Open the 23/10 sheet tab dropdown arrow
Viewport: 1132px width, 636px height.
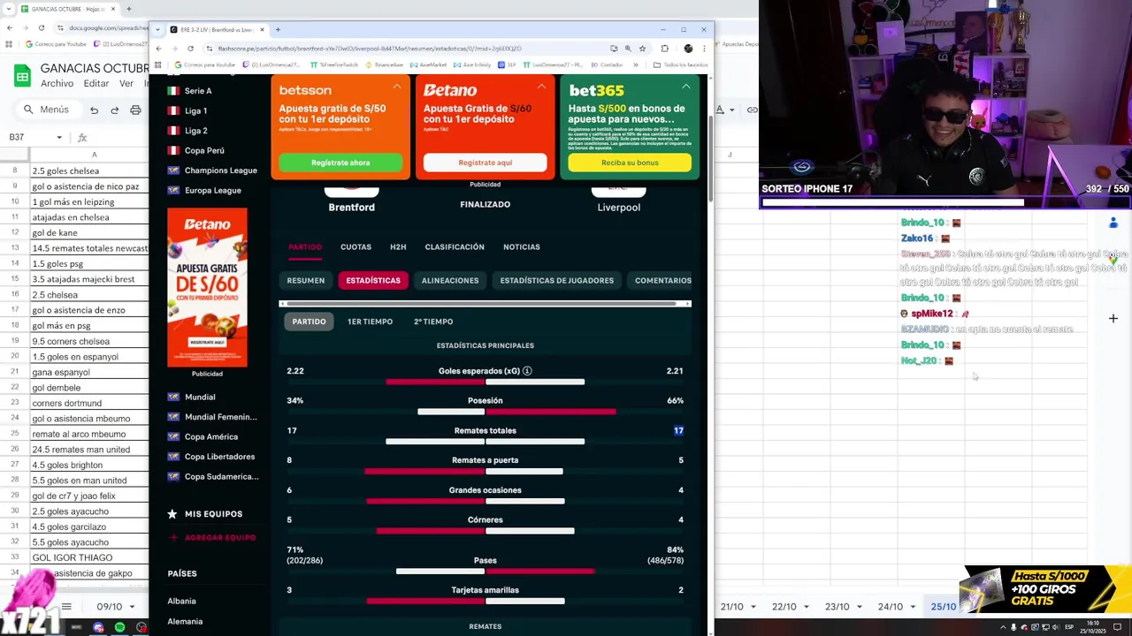[860, 607]
